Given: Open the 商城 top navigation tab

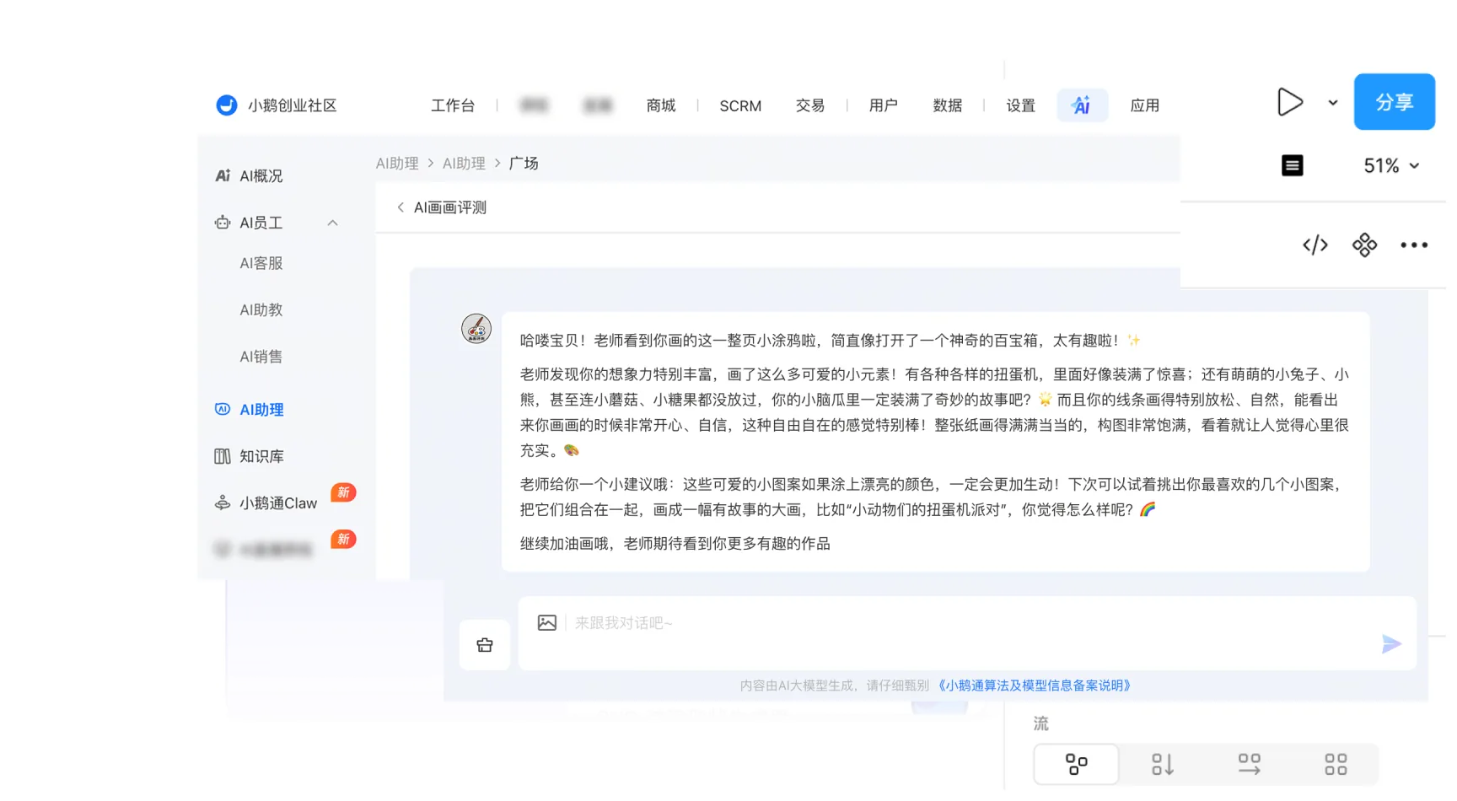Looking at the screenshot, I should pyautogui.click(x=661, y=106).
